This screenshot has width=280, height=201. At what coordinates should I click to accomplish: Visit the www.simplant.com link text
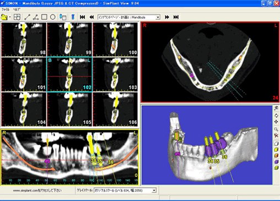coord(37,191)
